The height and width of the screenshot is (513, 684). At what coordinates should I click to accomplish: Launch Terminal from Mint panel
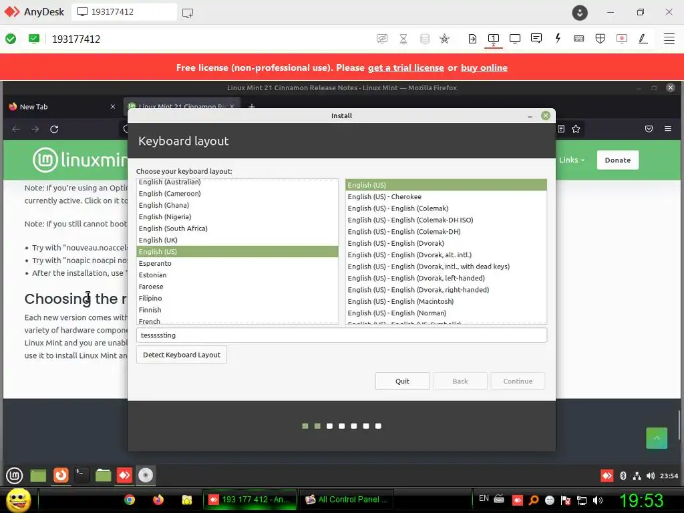81,475
